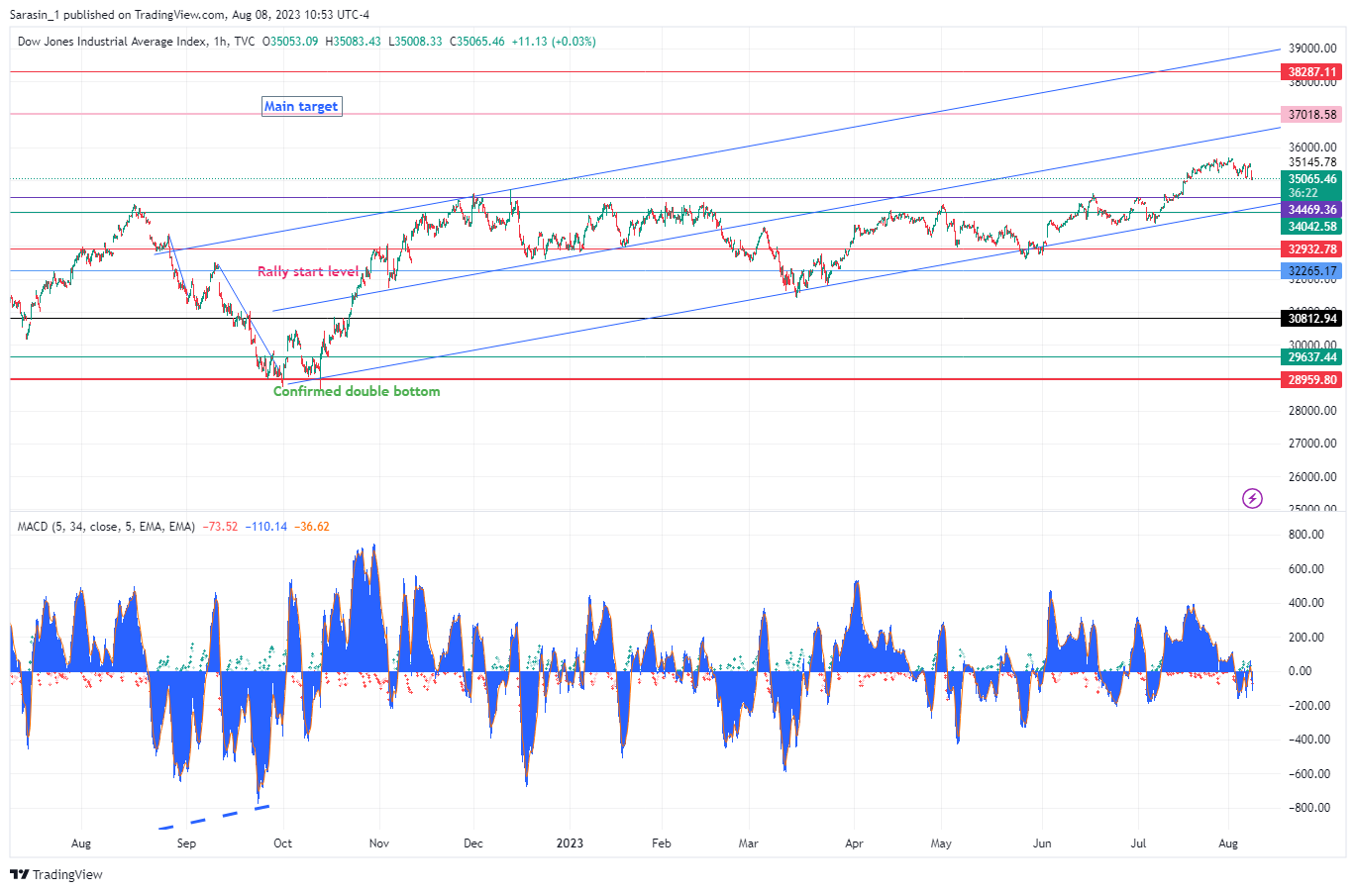This screenshot has height=892, width=1356.
Task: Click the Jun label on time axis
Action: point(1042,843)
